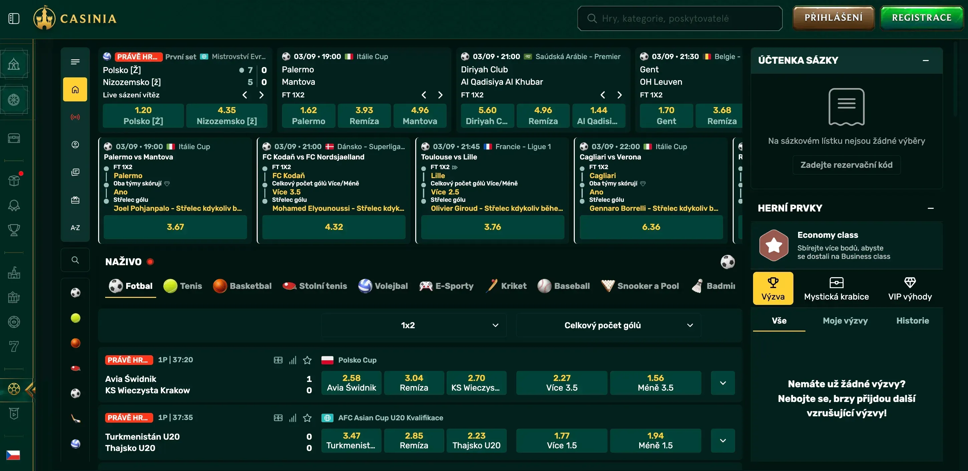This screenshot has width=968, height=471.
Task: Open the VIP výhody tab
Action: 910,289
